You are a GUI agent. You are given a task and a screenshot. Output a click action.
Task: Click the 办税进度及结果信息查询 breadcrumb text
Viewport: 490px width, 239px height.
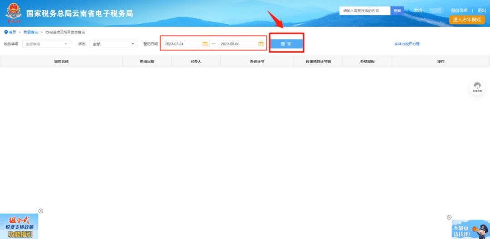point(65,32)
